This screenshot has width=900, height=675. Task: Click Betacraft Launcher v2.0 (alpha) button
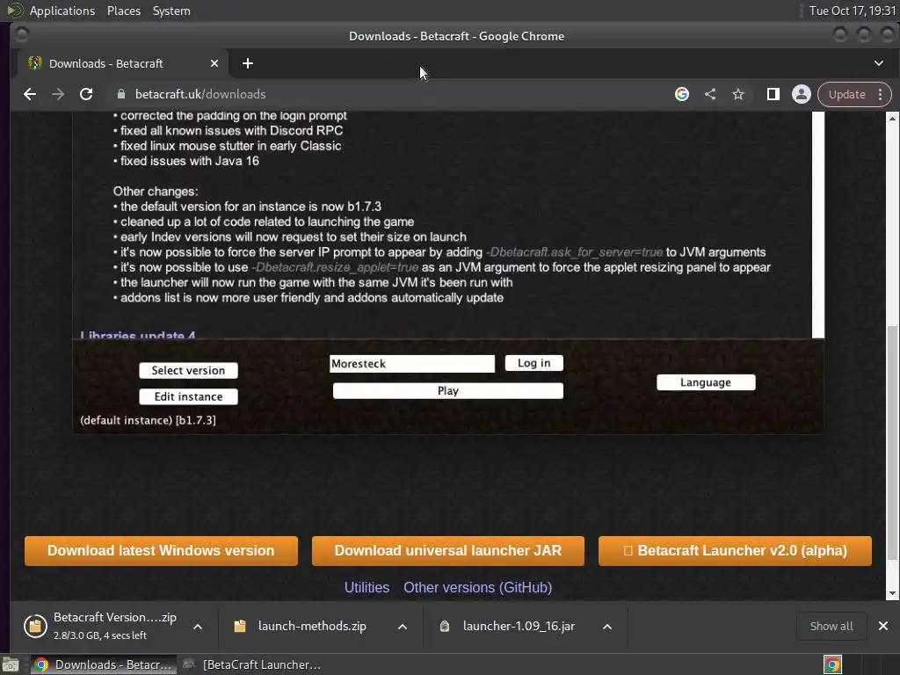click(x=735, y=551)
